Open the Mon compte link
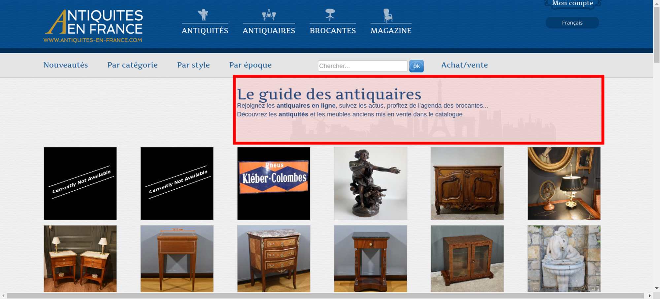The height and width of the screenshot is (299, 660). pos(573,3)
